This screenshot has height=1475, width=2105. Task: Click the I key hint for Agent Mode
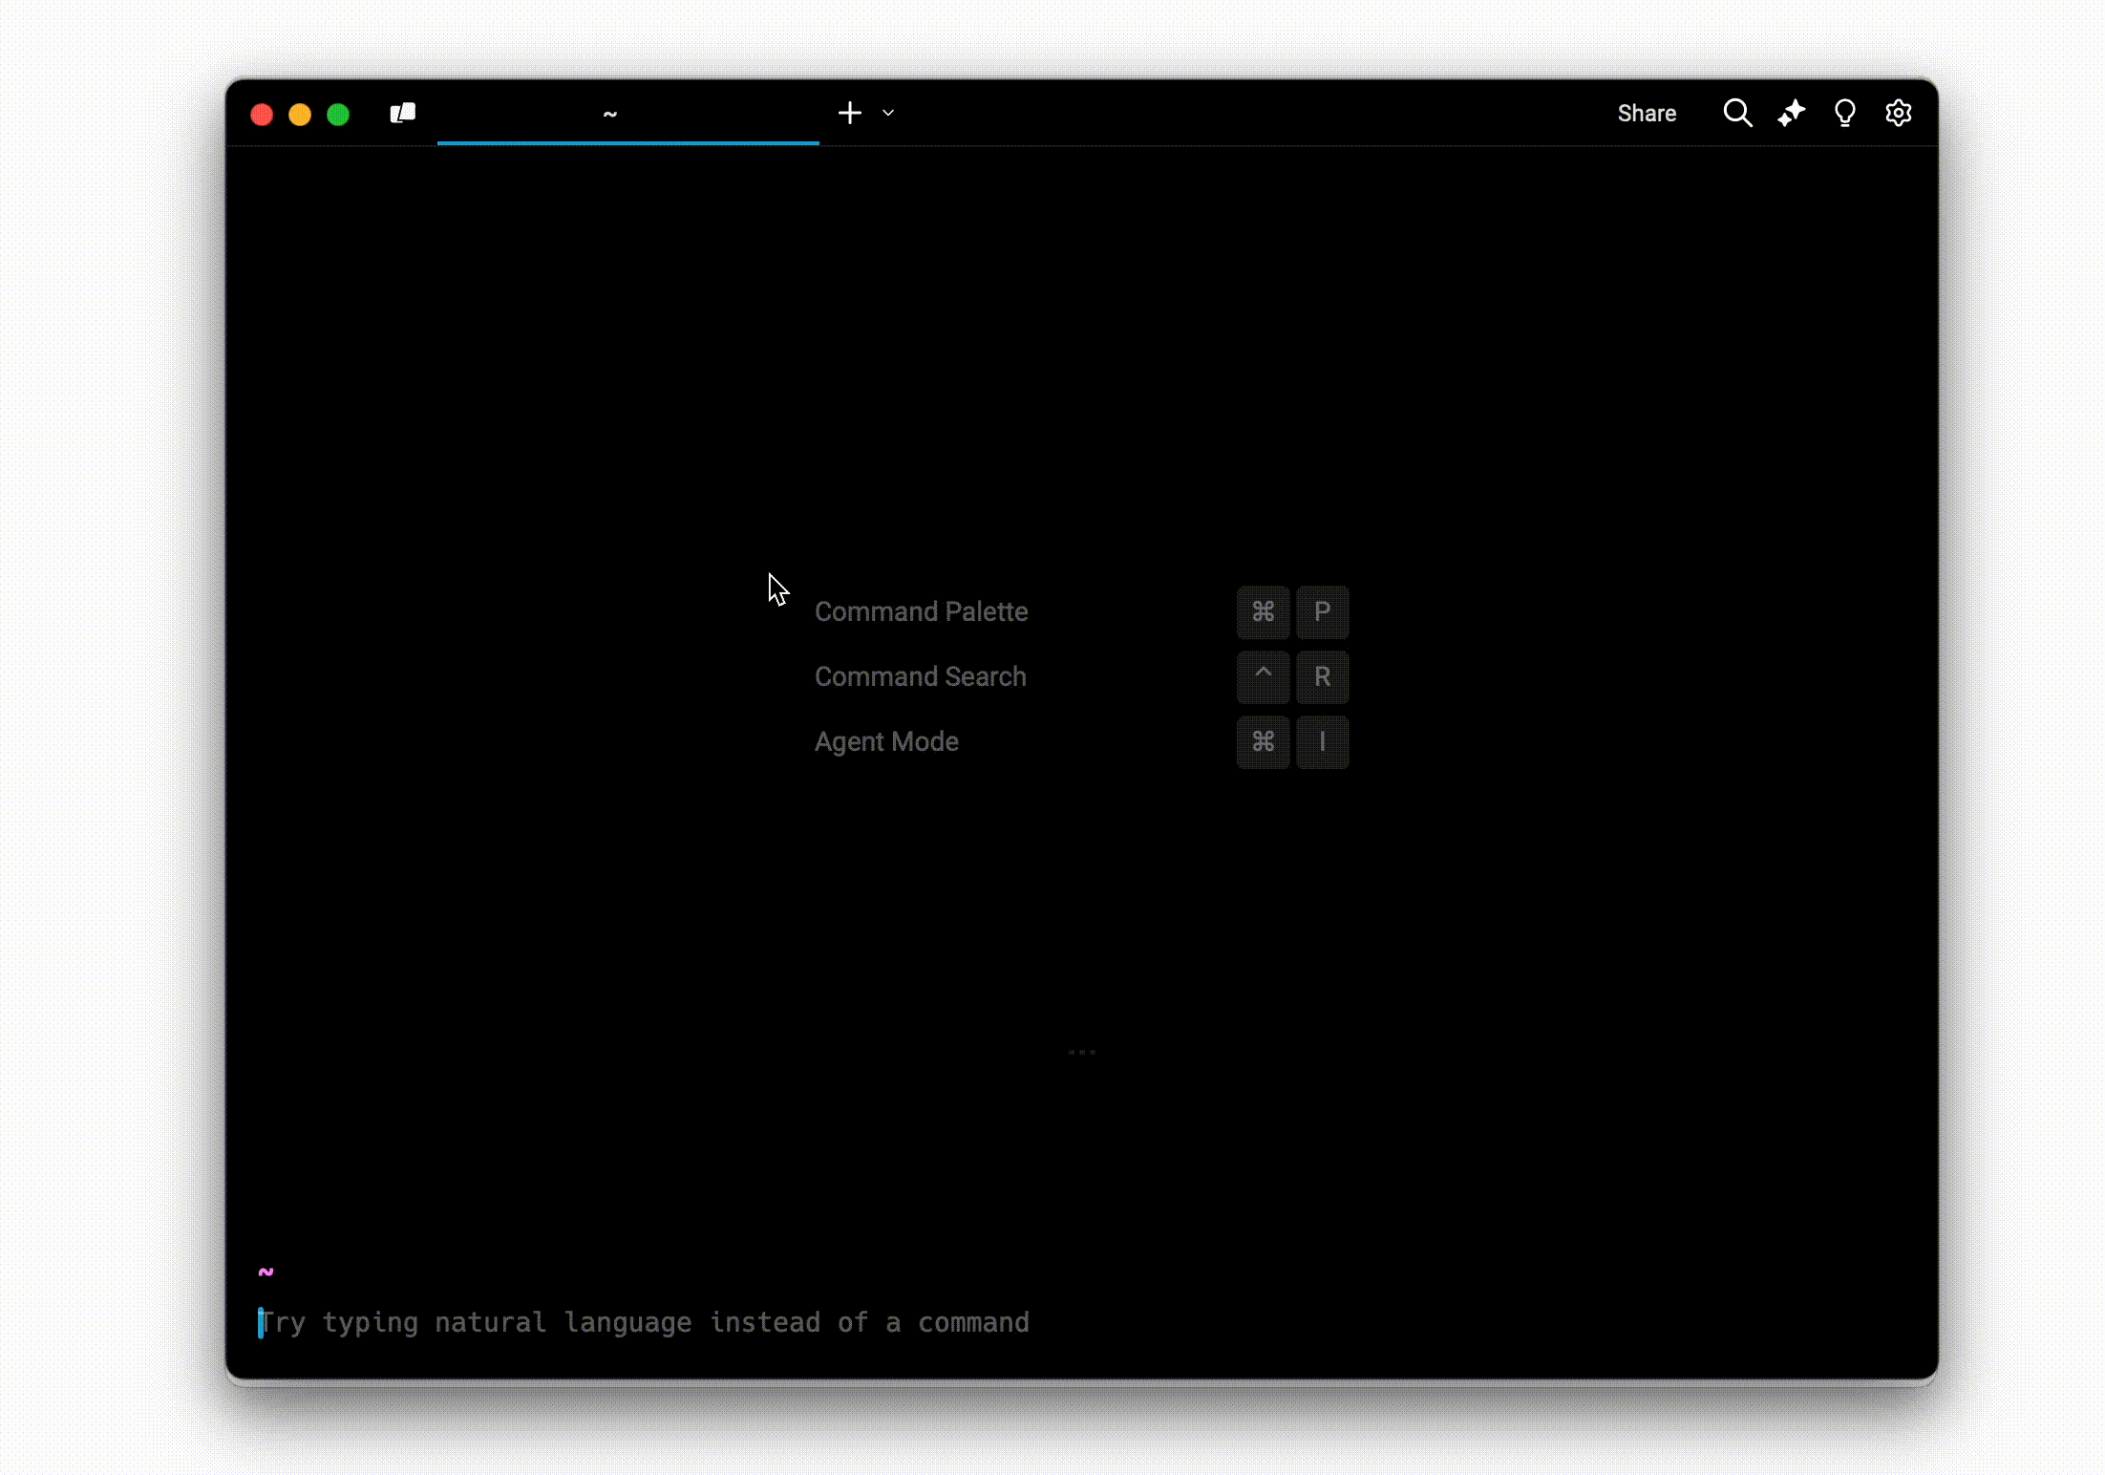tap(1322, 742)
